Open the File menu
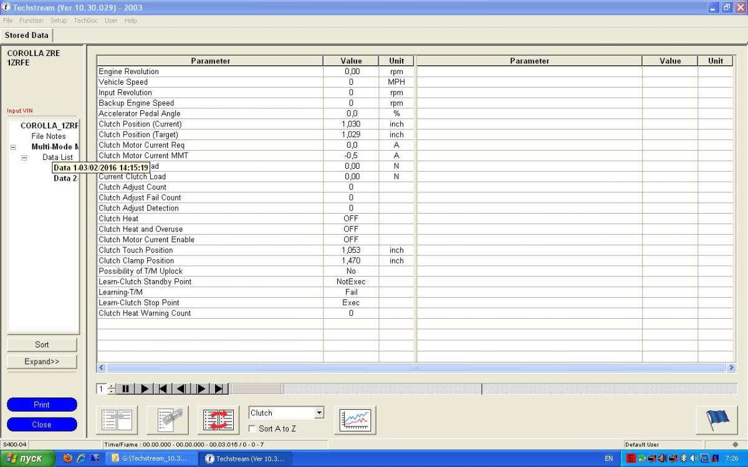 pyautogui.click(x=7, y=21)
